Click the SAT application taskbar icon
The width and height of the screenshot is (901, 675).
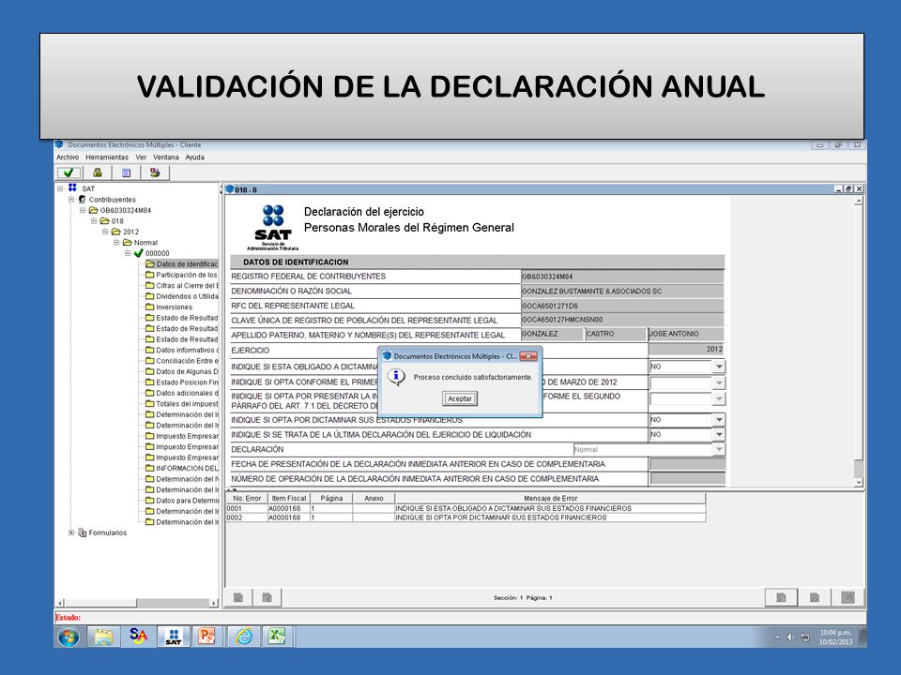pos(173,637)
